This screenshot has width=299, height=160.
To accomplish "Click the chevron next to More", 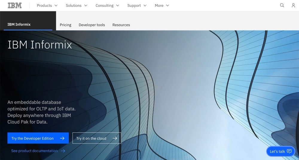I will coord(167,5).
